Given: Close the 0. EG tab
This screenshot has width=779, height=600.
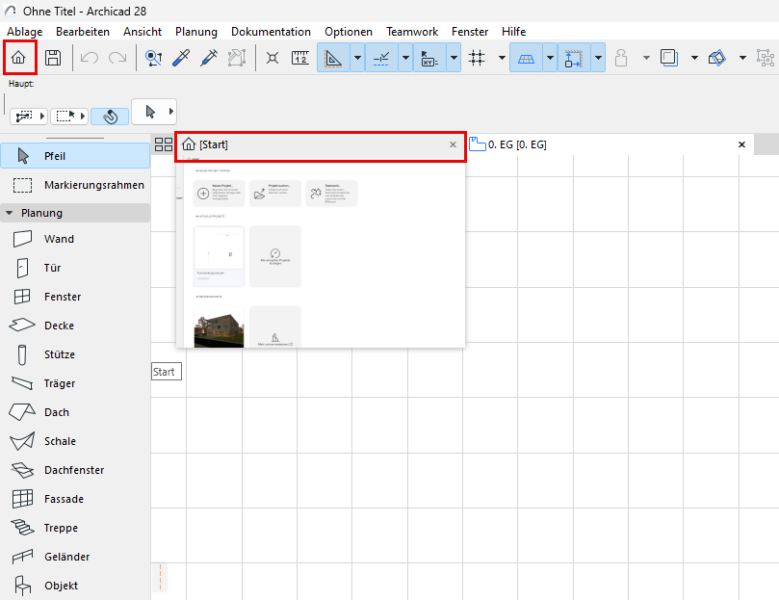Looking at the screenshot, I should point(741,144).
